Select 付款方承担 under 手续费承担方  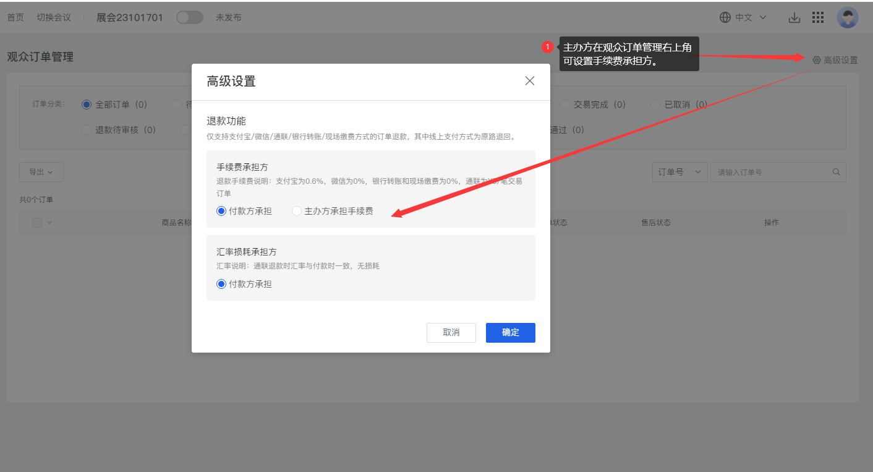(x=221, y=211)
